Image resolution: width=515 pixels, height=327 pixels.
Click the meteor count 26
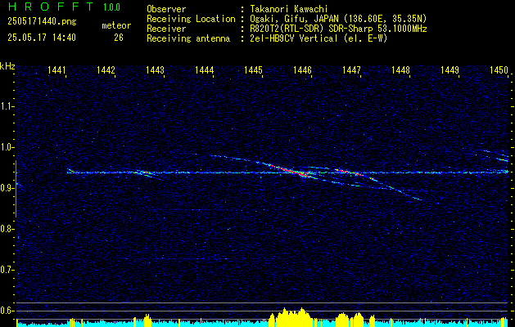point(119,38)
